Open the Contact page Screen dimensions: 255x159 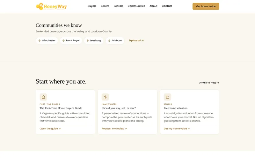167,6
